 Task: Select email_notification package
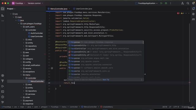point(33,65)
